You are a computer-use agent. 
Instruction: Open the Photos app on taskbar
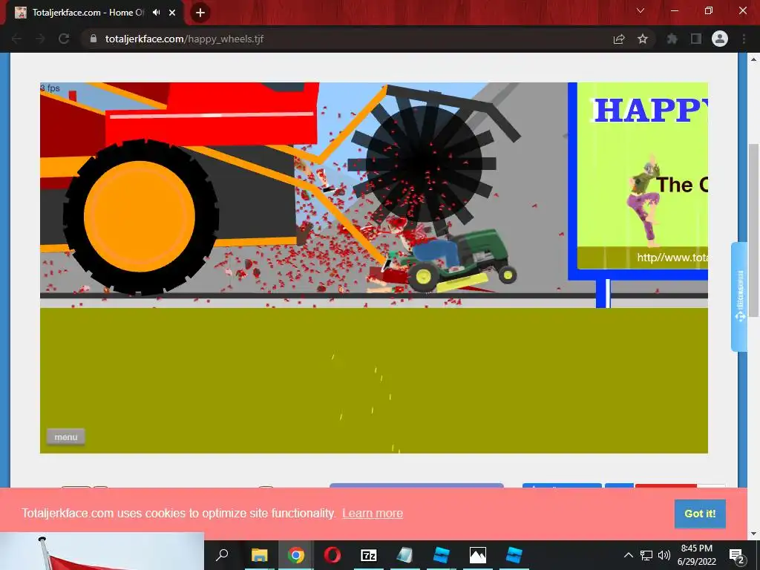[477, 555]
